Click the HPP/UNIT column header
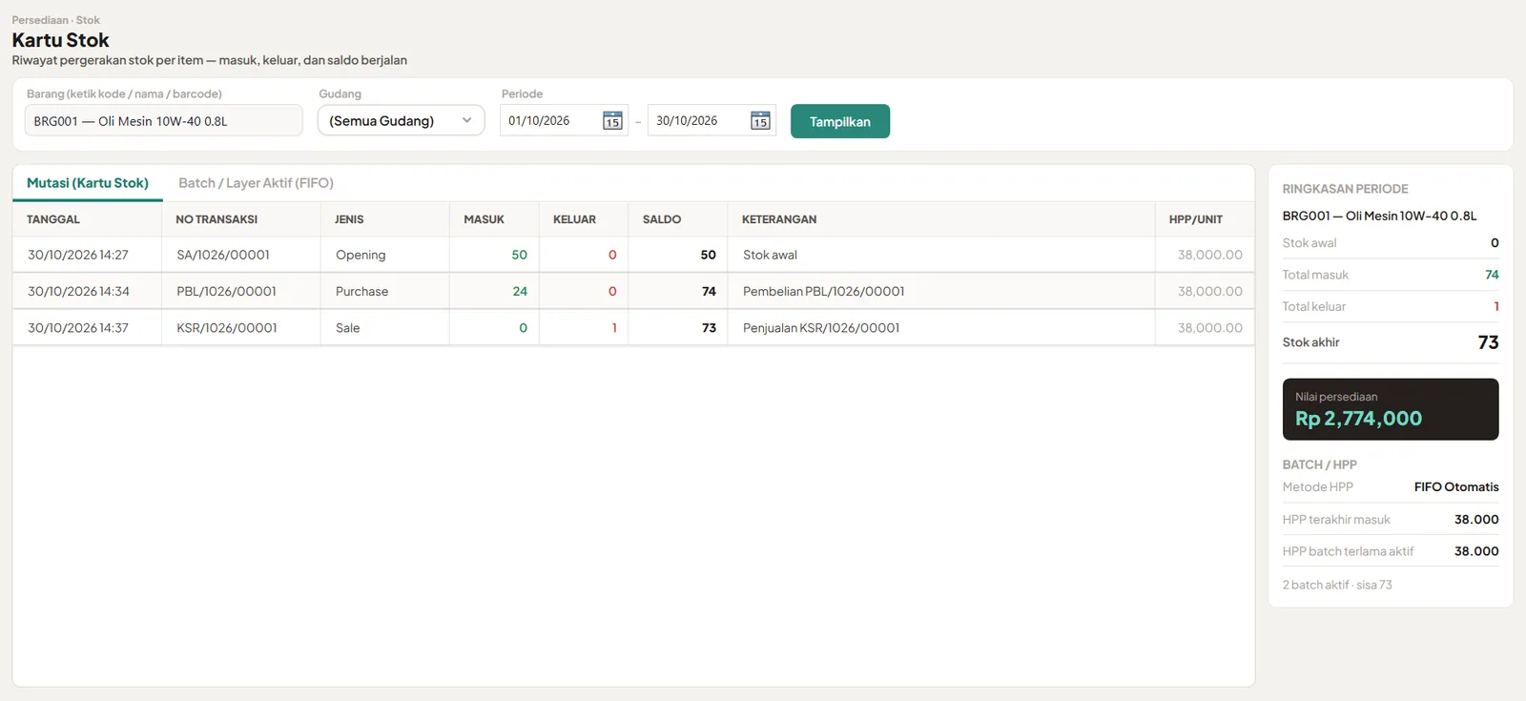Viewport: 1526px width, 701px height. coord(1196,219)
